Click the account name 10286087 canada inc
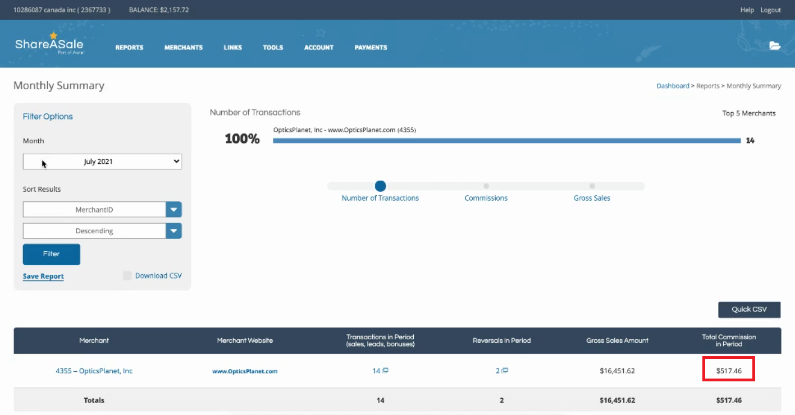Viewport: 795px width, 415px height. [x=62, y=10]
